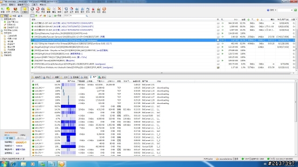Filter tasks by green downloading arrow icon
The height and width of the screenshot is (167, 298).
(36, 16)
